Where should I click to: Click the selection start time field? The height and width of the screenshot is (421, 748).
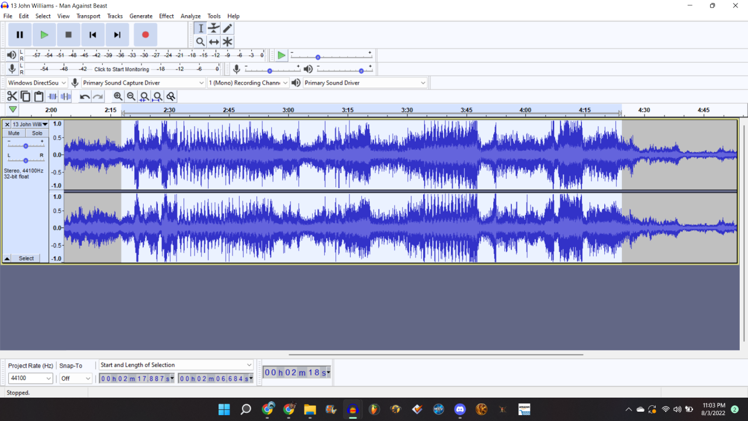[x=136, y=378]
